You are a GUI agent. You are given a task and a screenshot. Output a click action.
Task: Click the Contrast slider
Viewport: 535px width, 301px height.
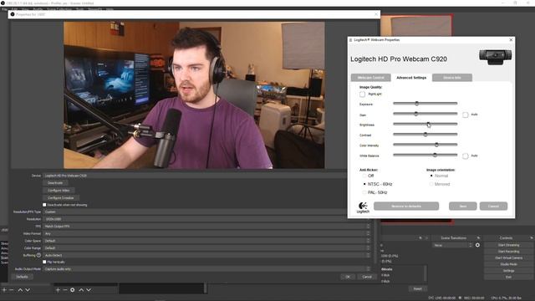(425, 135)
